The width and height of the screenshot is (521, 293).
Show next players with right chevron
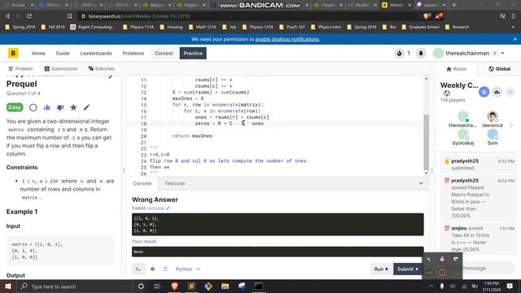[511, 125]
